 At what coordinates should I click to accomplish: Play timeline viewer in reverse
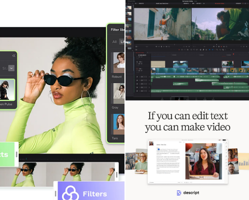216,46
